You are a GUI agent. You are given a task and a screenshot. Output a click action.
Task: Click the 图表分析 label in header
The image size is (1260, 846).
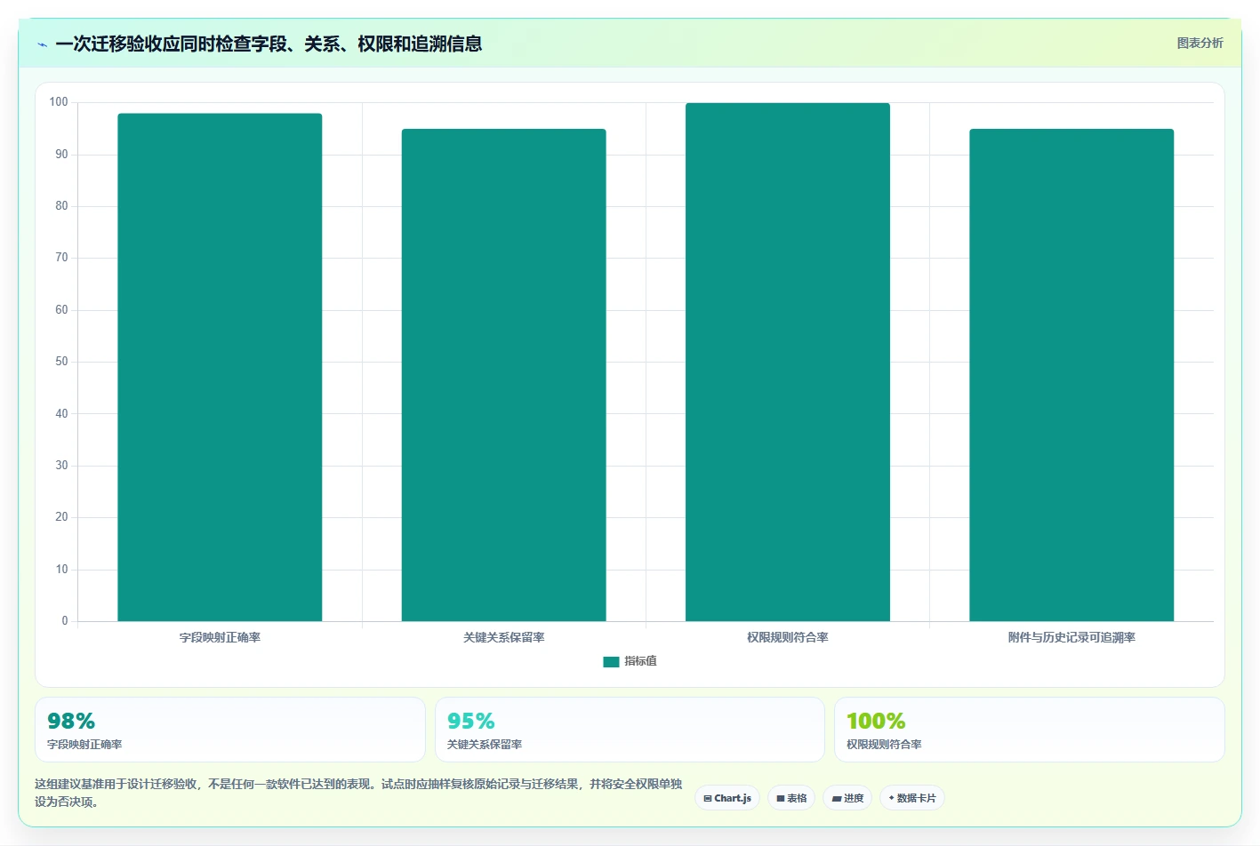[1200, 43]
